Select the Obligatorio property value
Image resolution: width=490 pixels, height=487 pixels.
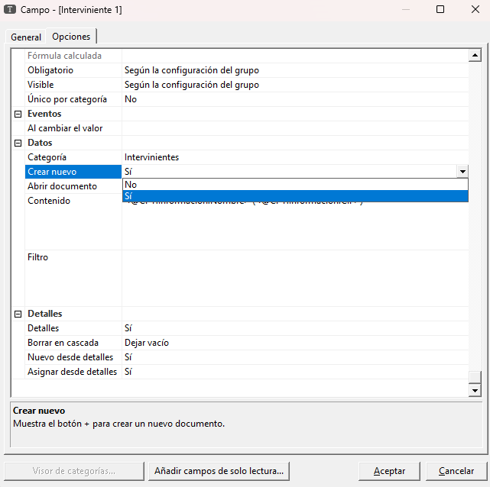click(294, 70)
